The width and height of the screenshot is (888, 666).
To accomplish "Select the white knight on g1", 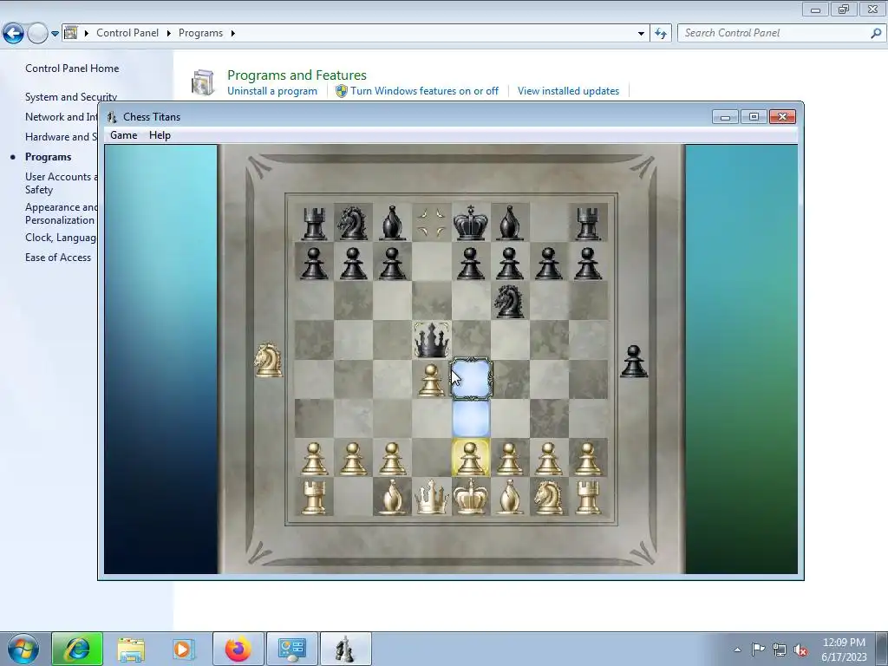I will [548, 497].
